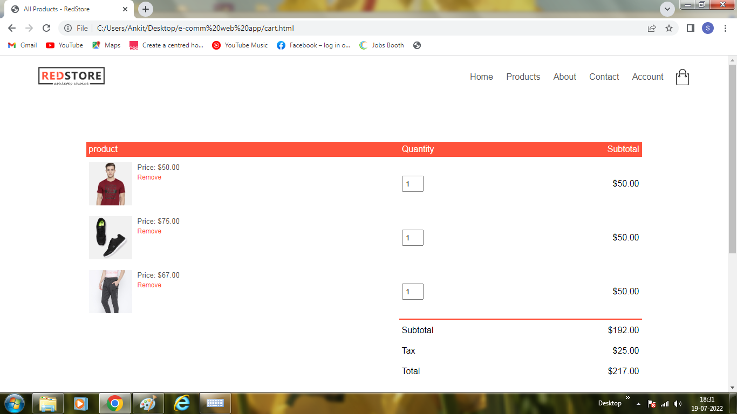Screen dimensions: 737x414
Task: Open Paint from the taskbar
Action: pyautogui.click(x=148, y=403)
